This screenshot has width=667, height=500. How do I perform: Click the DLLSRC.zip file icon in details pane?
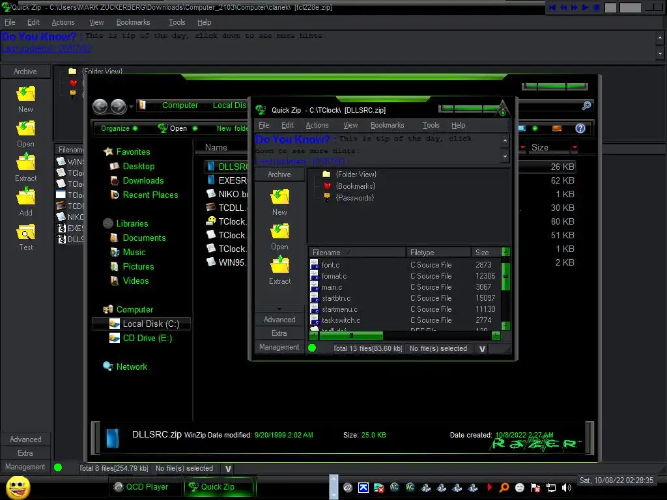point(112,438)
